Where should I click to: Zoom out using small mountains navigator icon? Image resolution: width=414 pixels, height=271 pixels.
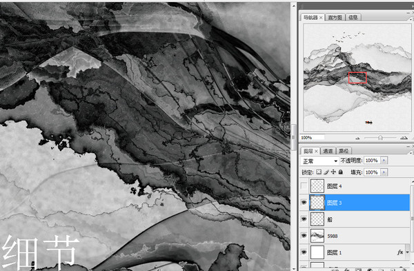tap(357, 138)
